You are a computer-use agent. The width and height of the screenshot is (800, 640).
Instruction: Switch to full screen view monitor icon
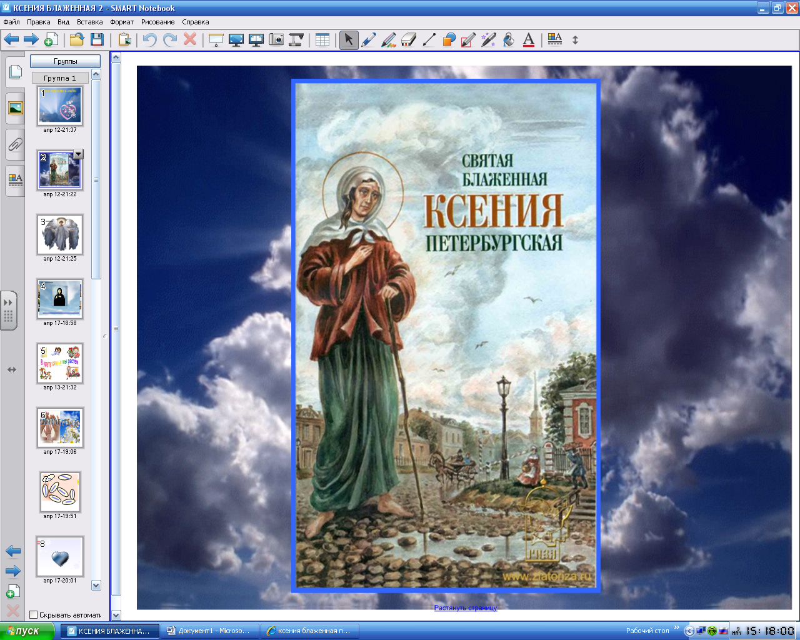[x=236, y=40]
